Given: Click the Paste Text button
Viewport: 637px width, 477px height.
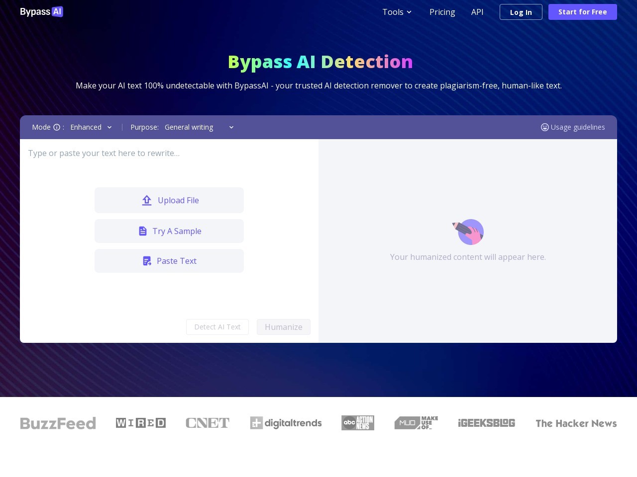Looking at the screenshot, I should (x=169, y=261).
